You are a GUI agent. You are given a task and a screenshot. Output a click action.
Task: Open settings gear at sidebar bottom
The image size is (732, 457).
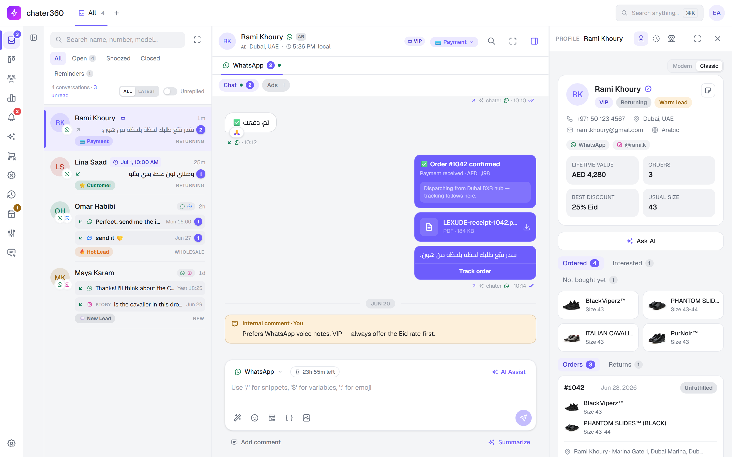[11, 443]
